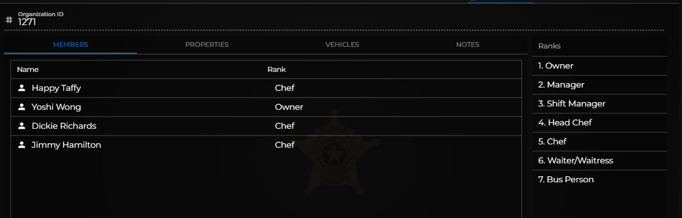This screenshot has height=218, width=682.
Task: Click the Name column header
Action: pyautogui.click(x=28, y=70)
